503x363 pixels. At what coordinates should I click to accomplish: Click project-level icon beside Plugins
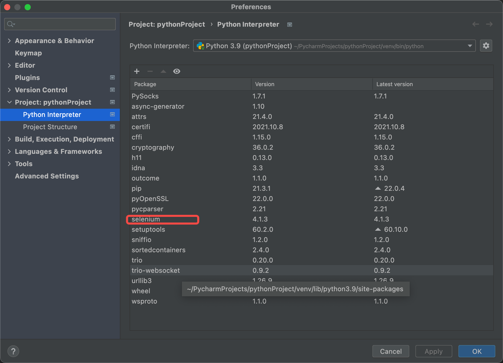pos(112,77)
